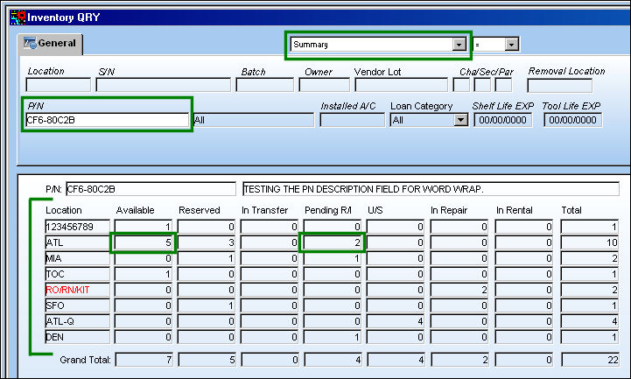Screen dimensions: 631x379
Task: Click the Inventory QRY window title icon
Action: [x=18, y=18]
